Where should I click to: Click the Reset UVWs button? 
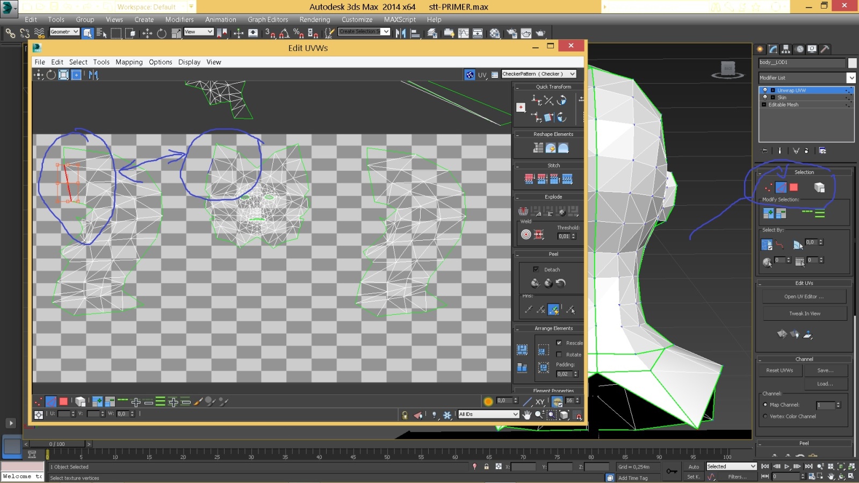(779, 371)
